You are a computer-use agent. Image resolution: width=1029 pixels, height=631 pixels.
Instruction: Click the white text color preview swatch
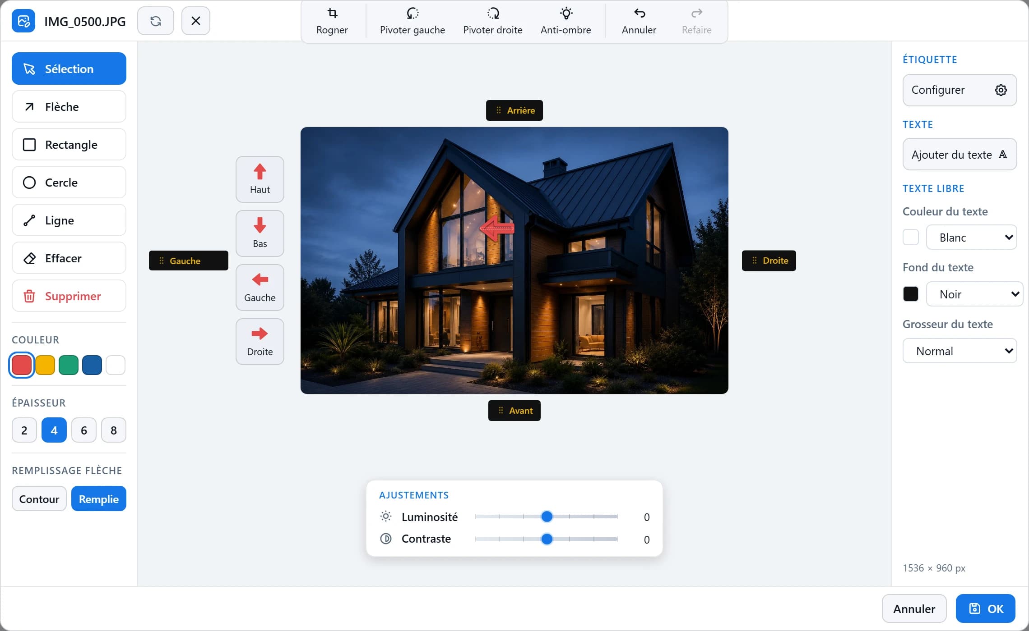[x=911, y=237]
